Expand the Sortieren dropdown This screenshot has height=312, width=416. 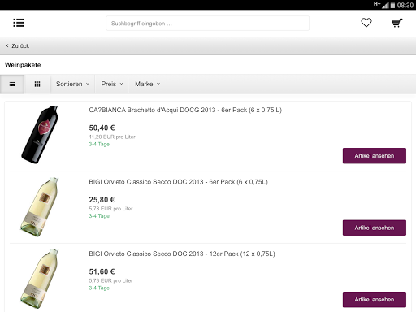point(72,84)
